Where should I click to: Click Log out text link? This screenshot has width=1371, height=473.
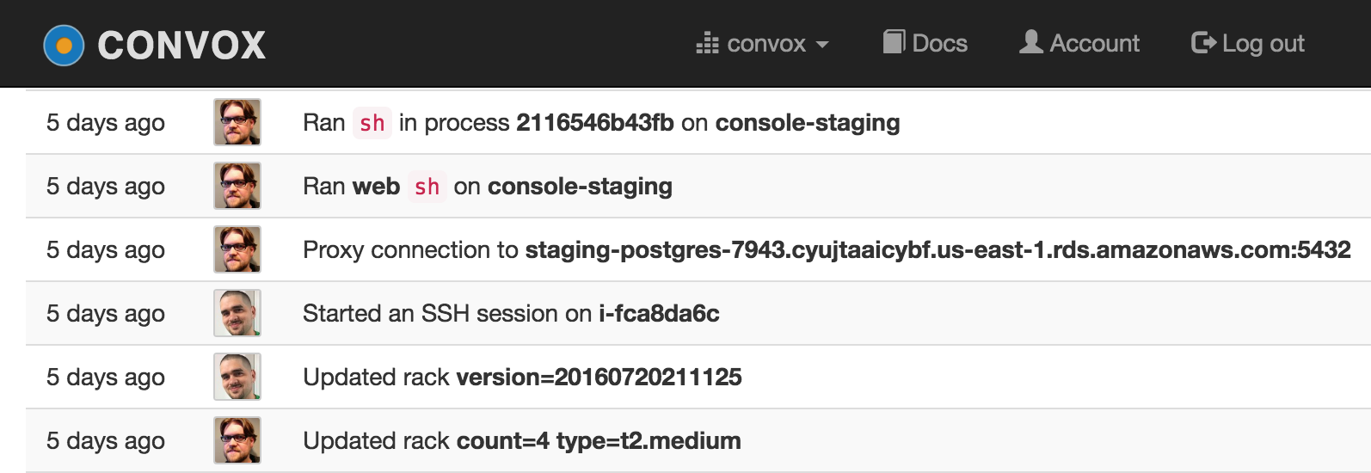click(1263, 44)
